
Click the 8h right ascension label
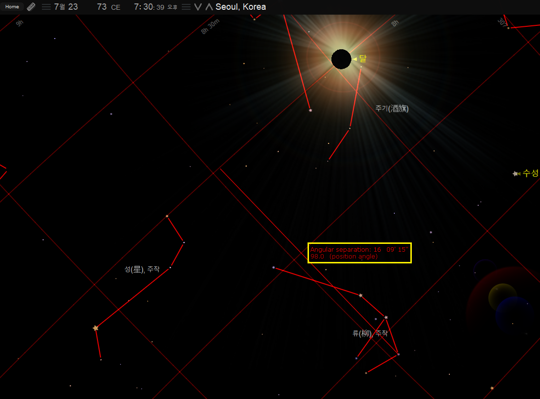tap(395, 23)
